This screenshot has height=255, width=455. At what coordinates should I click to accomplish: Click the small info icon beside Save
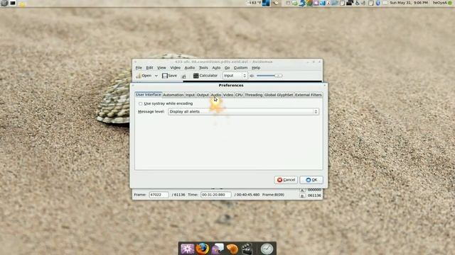point(184,76)
